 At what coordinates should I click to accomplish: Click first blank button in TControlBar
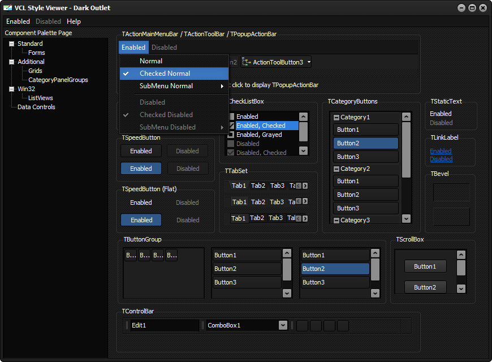(302, 326)
